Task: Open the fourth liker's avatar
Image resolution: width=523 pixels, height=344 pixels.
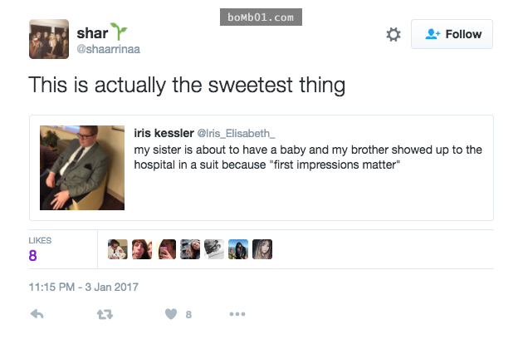Action: tap(190, 249)
